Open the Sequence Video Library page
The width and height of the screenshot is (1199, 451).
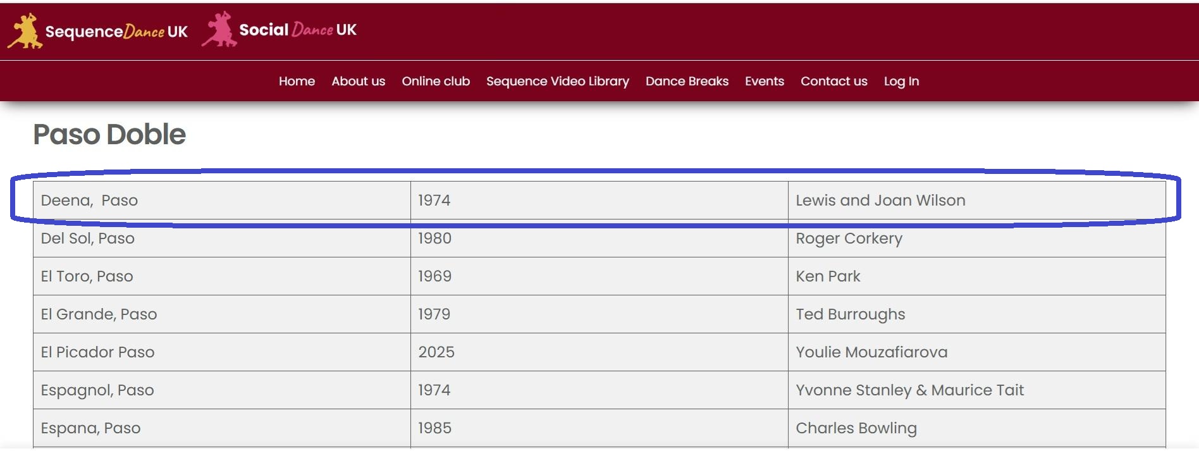557,81
